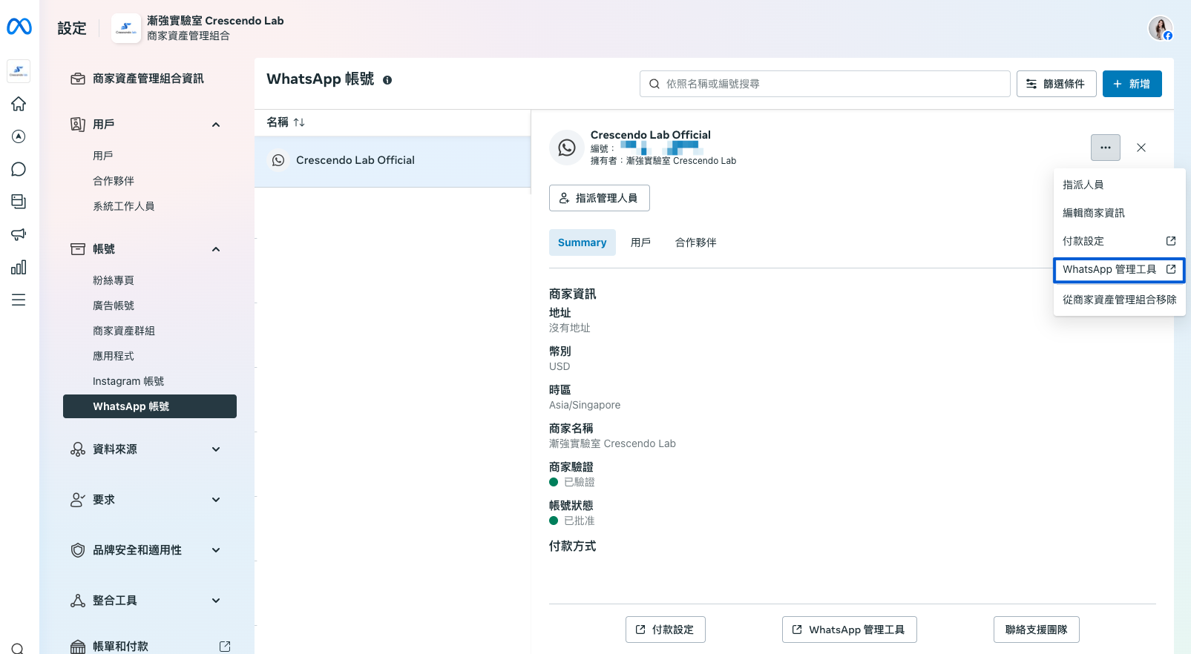Select WhatsApp 管理工具 in the dropdown menu
Viewport: 1191px width, 654px height.
pos(1118,270)
